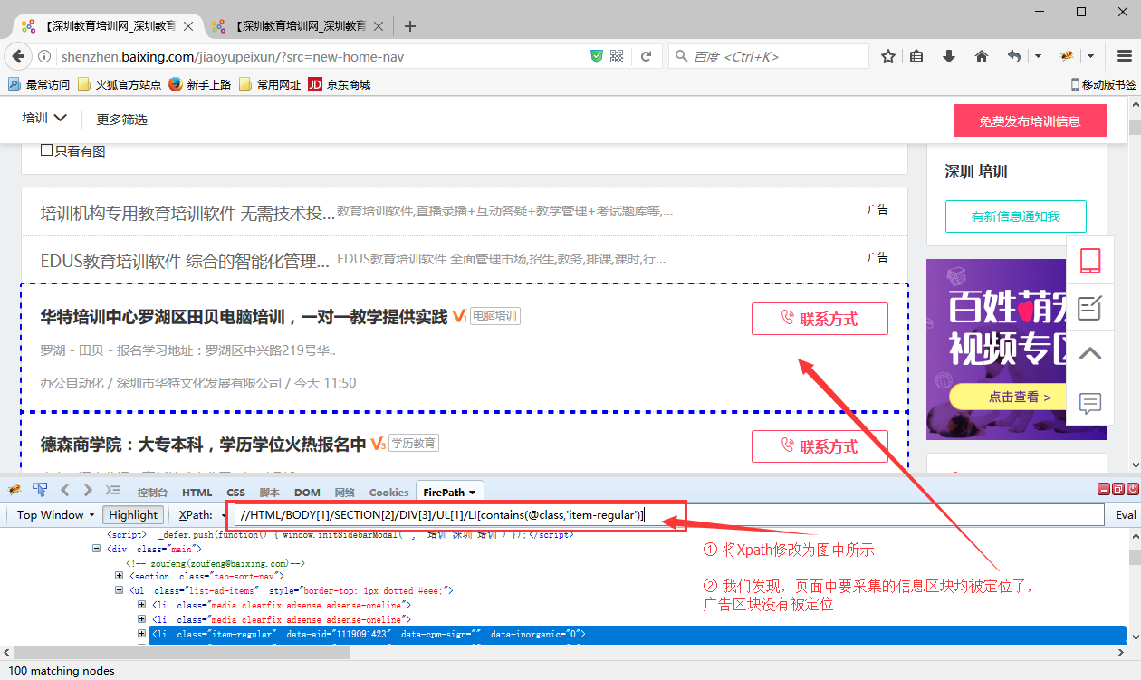Expand the section tab-sort-nav node
This screenshot has width=1141, height=680.
pyautogui.click(x=120, y=576)
